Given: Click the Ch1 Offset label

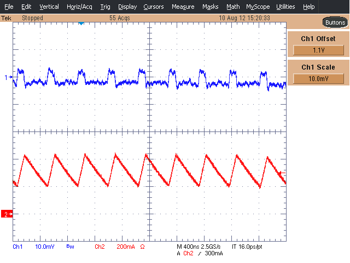Looking at the screenshot, I should [x=318, y=39].
